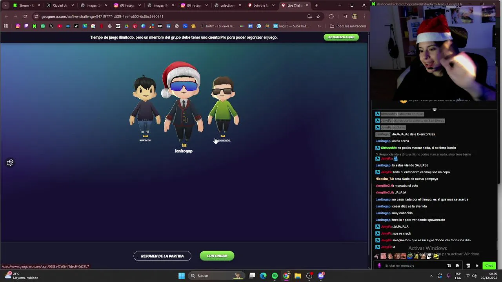Image resolution: width=502 pixels, height=282 pixels.
Task: Bookmark this page with the star icon
Action: tap(318, 16)
